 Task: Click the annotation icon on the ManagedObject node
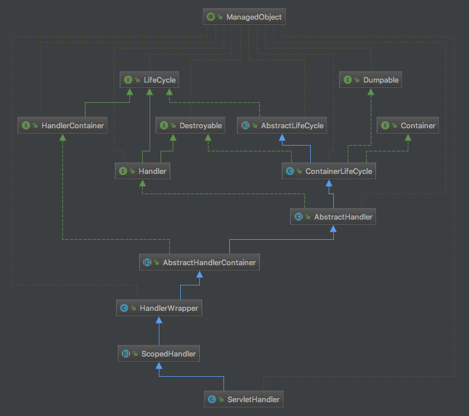211,17
